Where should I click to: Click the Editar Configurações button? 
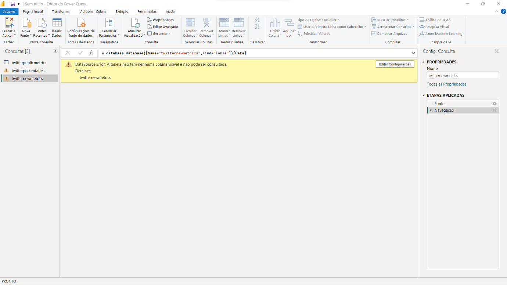[395, 64]
